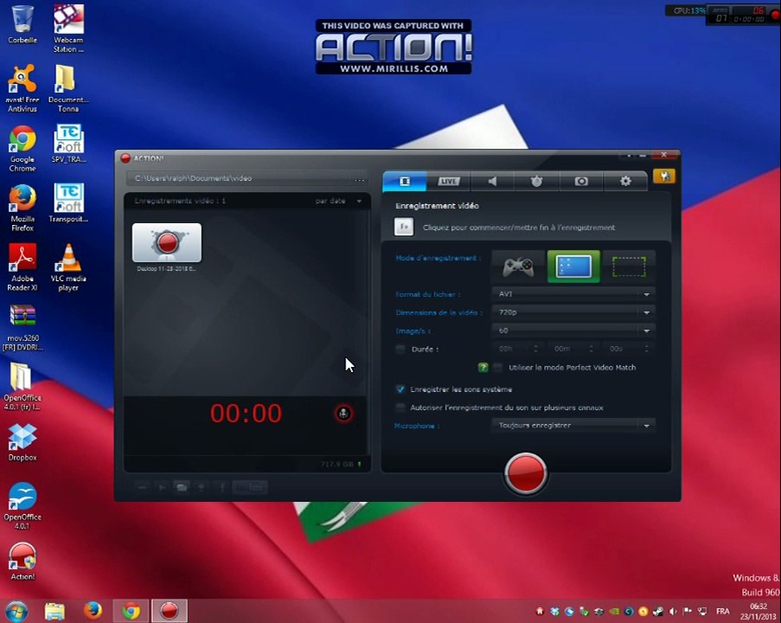Open Corbeille recycle bin on desktop
The width and height of the screenshot is (781, 623).
click(22, 24)
